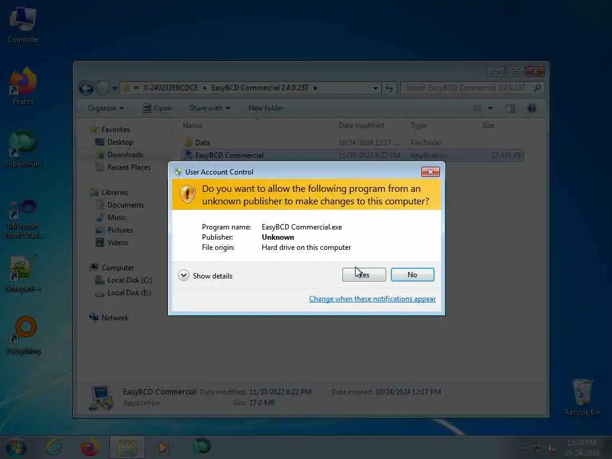This screenshot has height=459, width=612.
Task: Open Explorer help question mark icon
Action: (x=531, y=109)
